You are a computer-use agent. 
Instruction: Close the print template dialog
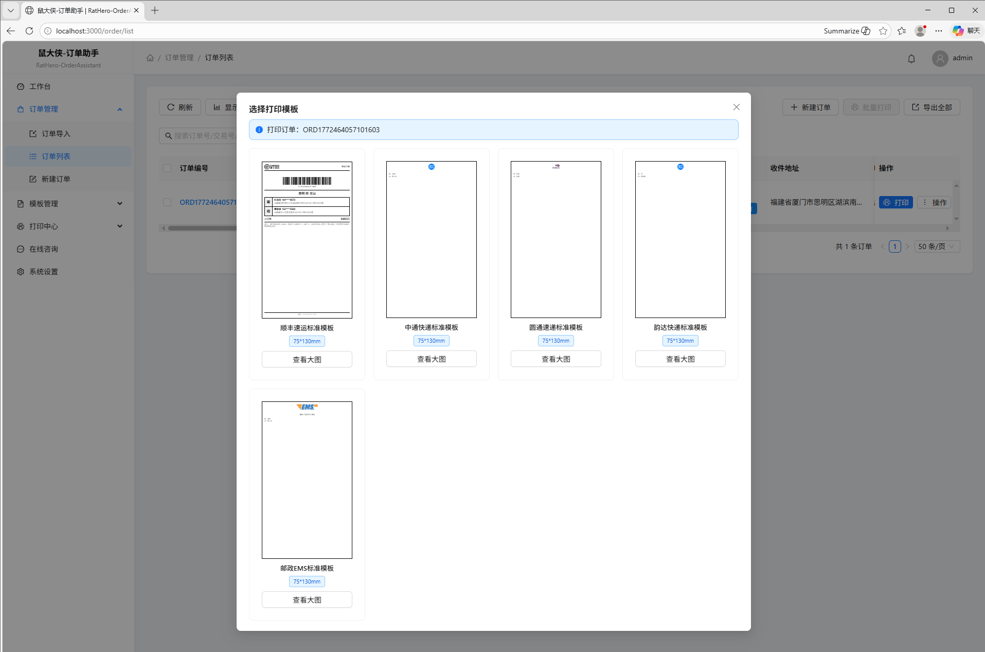[736, 107]
